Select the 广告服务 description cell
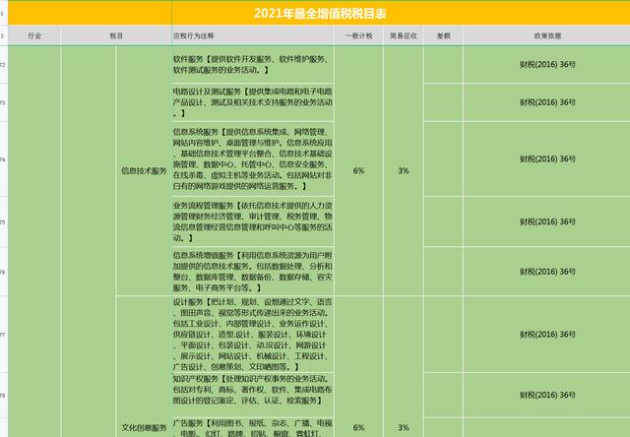This screenshot has width=630, height=437. [x=253, y=428]
